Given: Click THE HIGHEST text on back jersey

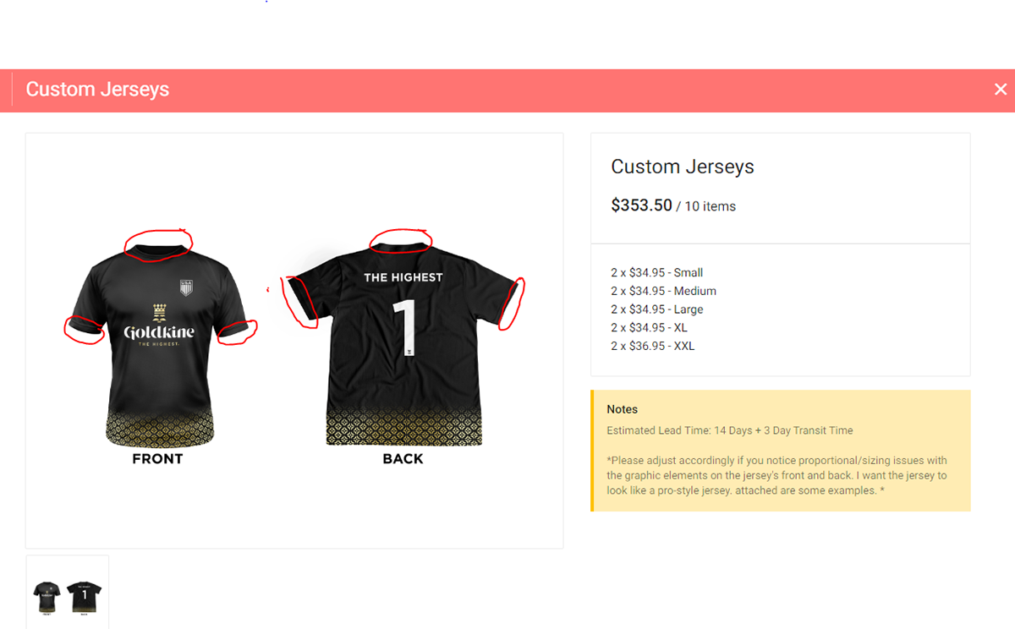Looking at the screenshot, I should pyautogui.click(x=403, y=277).
